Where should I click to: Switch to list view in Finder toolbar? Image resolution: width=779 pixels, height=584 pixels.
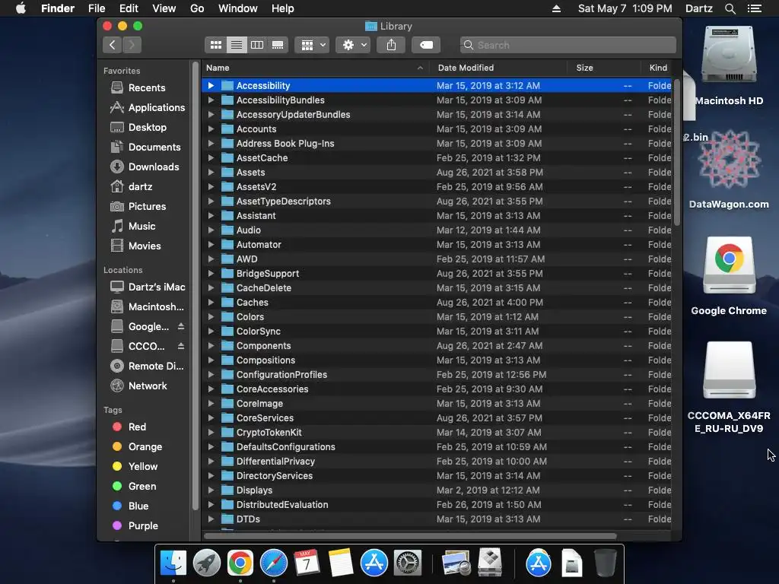237,45
